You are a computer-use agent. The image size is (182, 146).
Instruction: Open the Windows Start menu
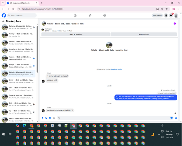click(x=3, y=134)
